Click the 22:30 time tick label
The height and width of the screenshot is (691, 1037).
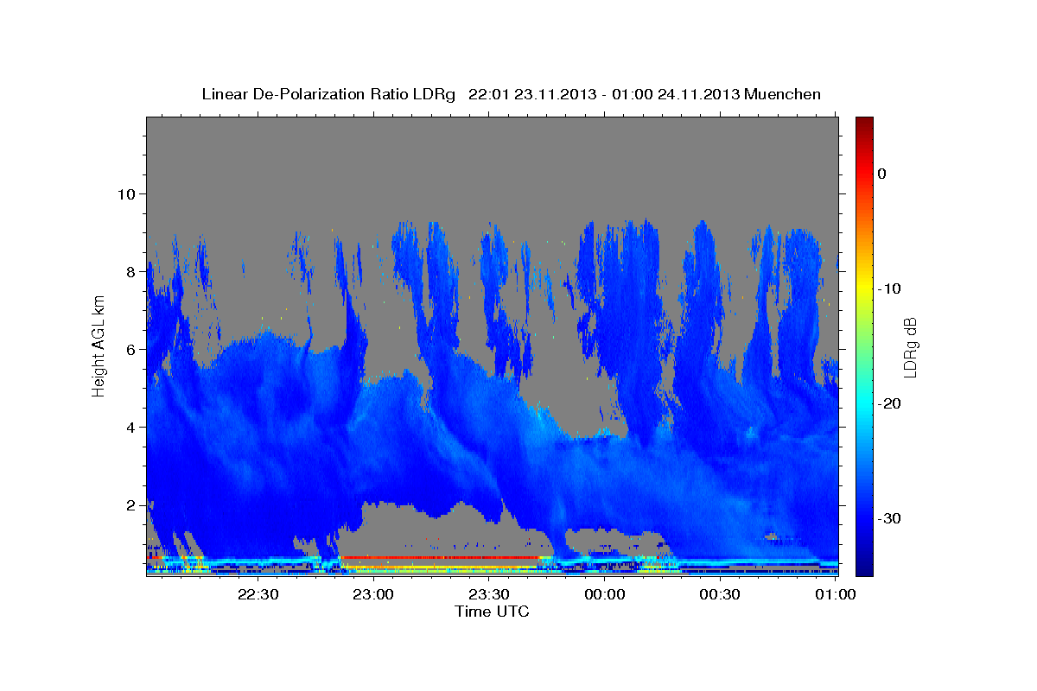(258, 595)
